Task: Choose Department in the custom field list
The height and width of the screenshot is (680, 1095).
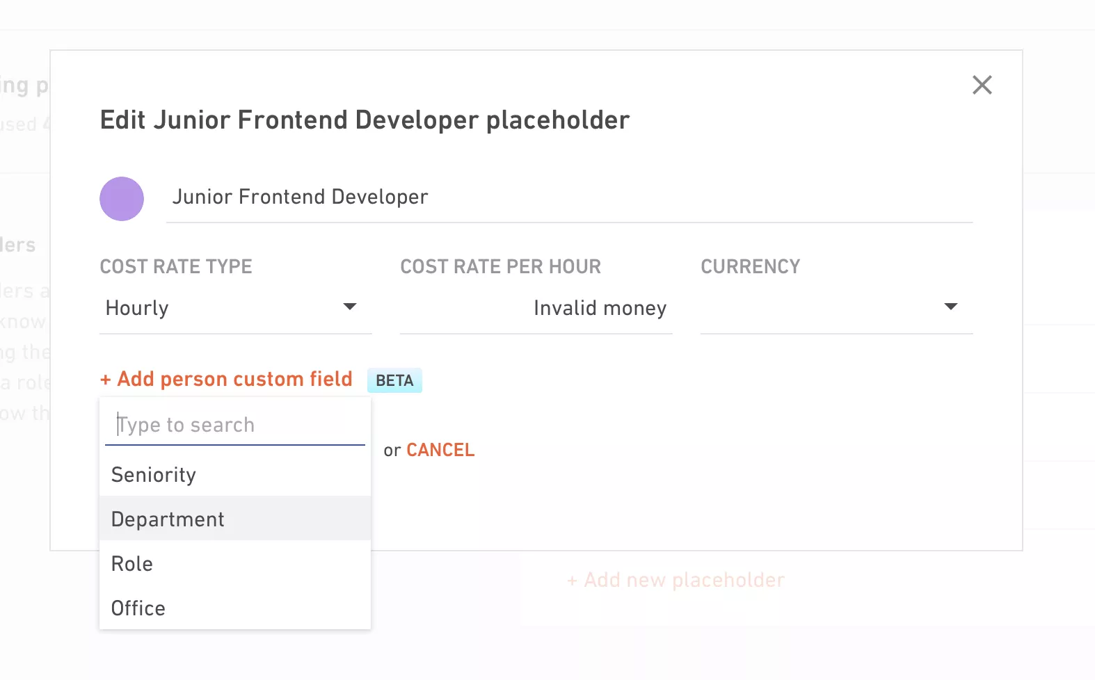Action: (x=235, y=519)
